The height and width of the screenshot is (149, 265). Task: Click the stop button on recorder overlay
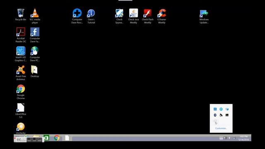pyautogui.click(x=34, y=139)
